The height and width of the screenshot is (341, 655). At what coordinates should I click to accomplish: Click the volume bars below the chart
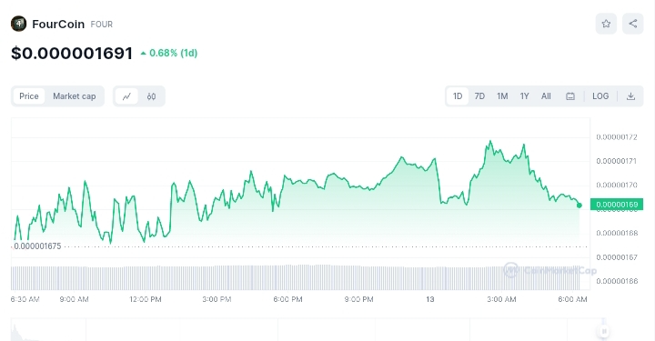pos(295,277)
